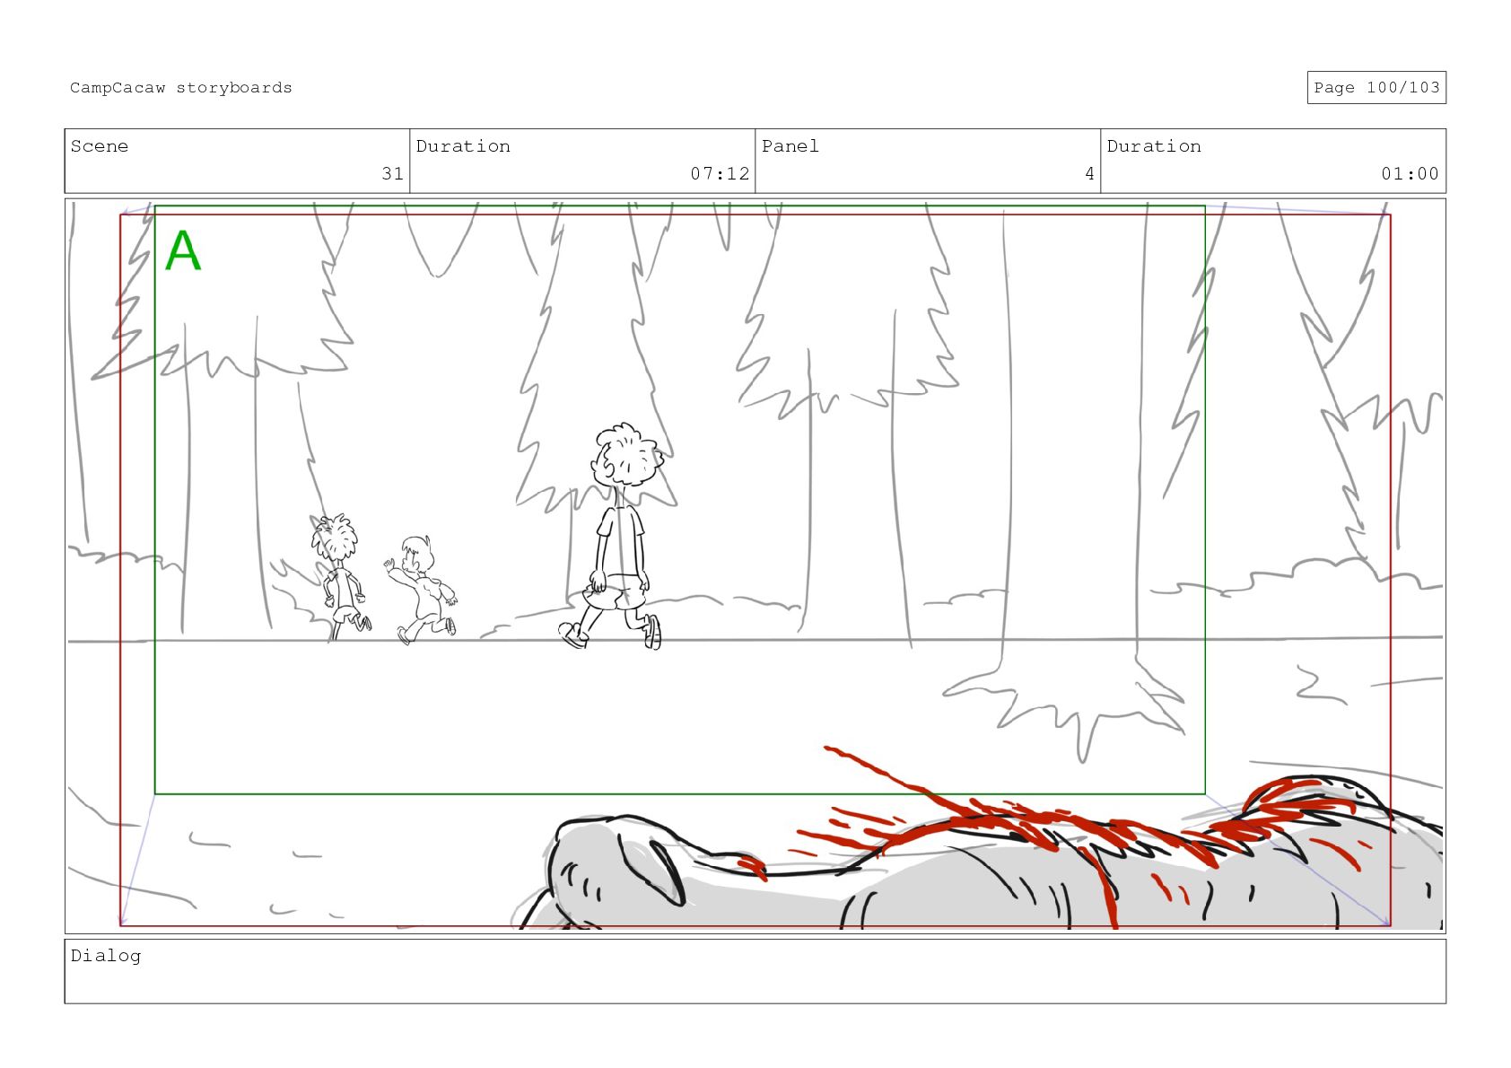Click the 'Page 100/103' page indicator
Viewport: 1511px width, 1068px height.
pos(1376,88)
